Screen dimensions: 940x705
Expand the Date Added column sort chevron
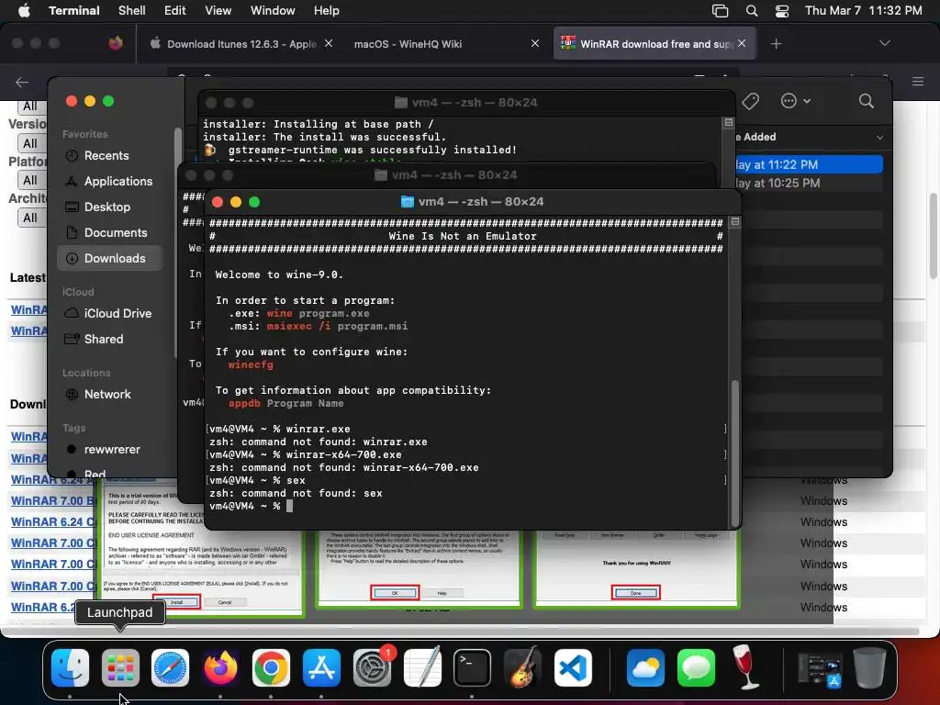879,138
